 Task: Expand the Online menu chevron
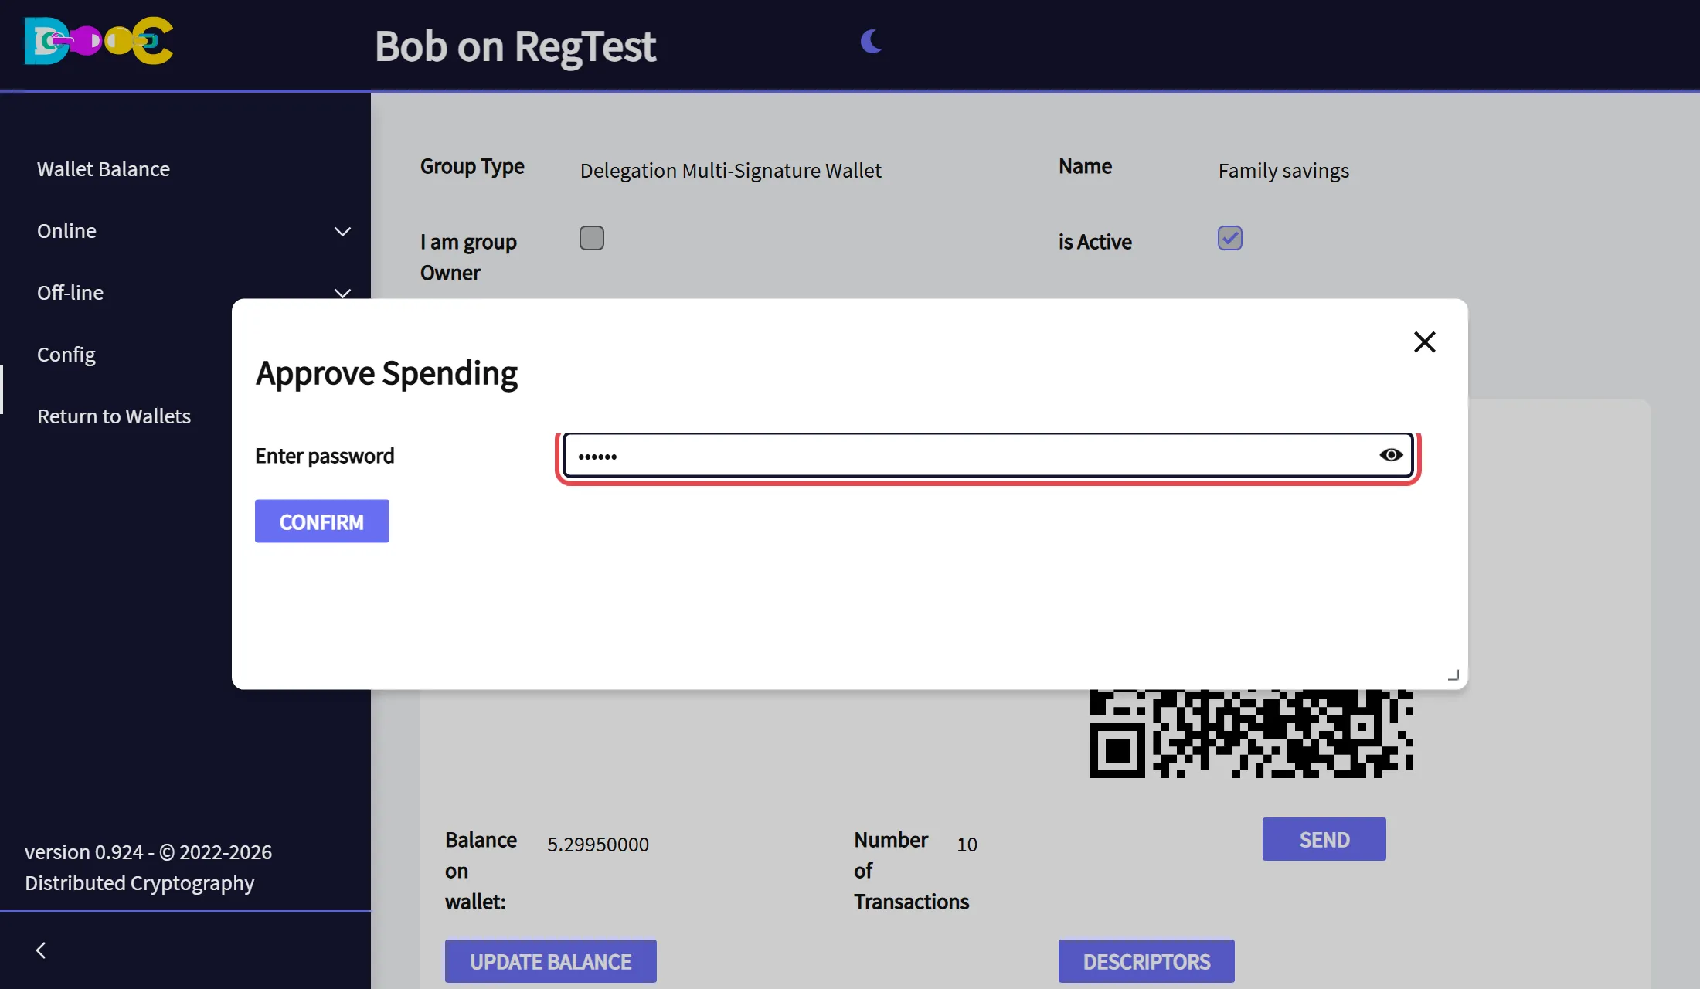342,231
